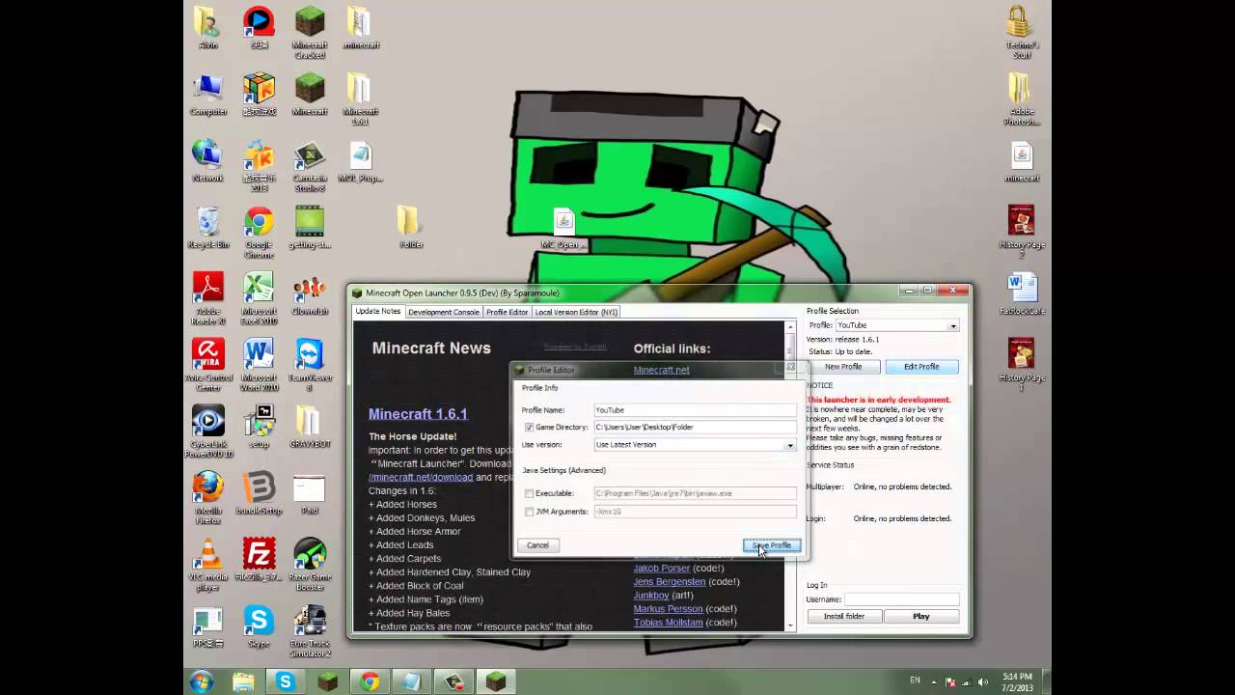Toggle the Game Directory checkbox
This screenshot has width=1235, height=695.
(x=529, y=427)
